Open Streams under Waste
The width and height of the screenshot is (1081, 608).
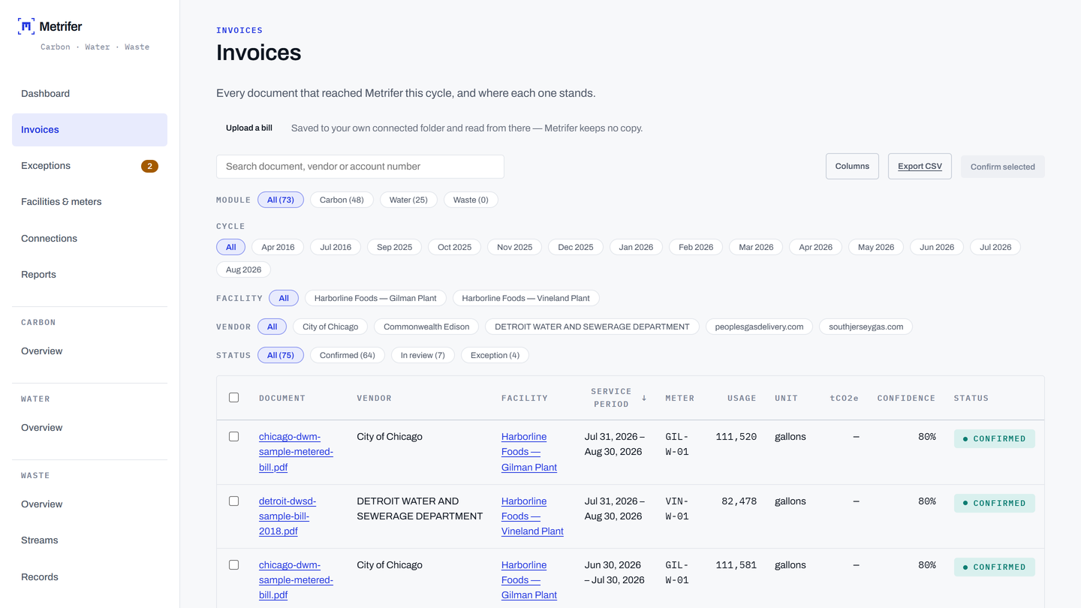pyautogui.click(x=89, y=540)
